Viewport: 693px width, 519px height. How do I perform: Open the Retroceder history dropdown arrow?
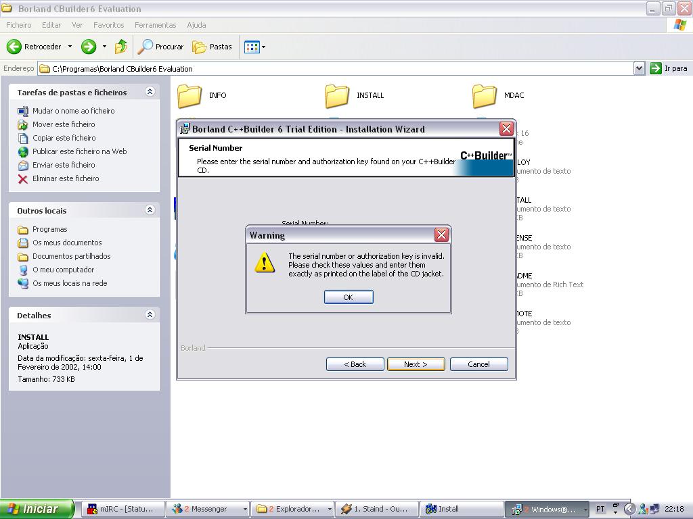click(70, 47)
